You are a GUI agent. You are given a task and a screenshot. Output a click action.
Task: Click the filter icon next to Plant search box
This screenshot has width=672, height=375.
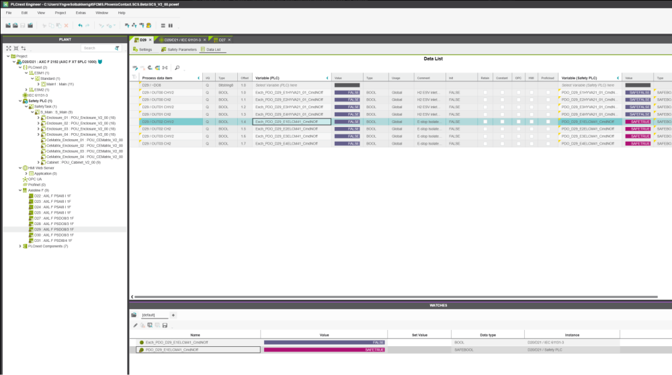(117, 48)
